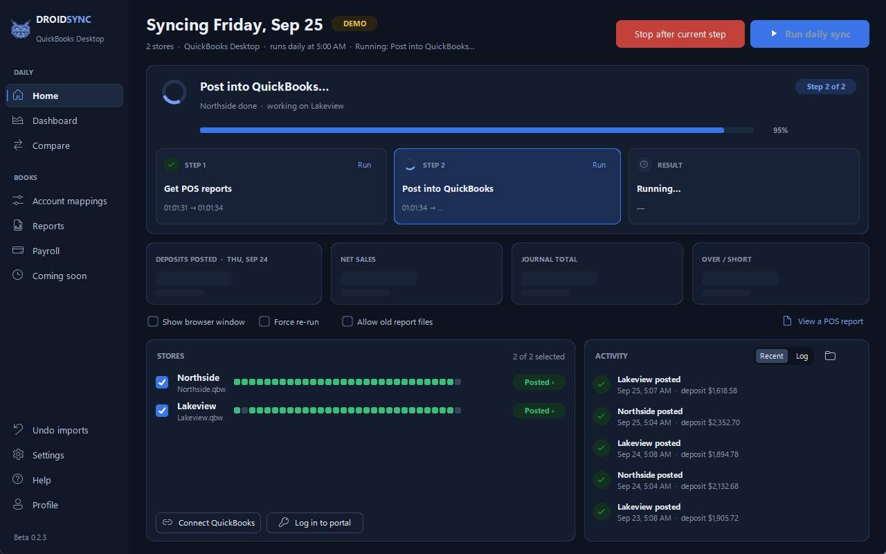
Task: Click checkmark icon beside Sep 25 Lakeview posted
Action: pos(602,384)
